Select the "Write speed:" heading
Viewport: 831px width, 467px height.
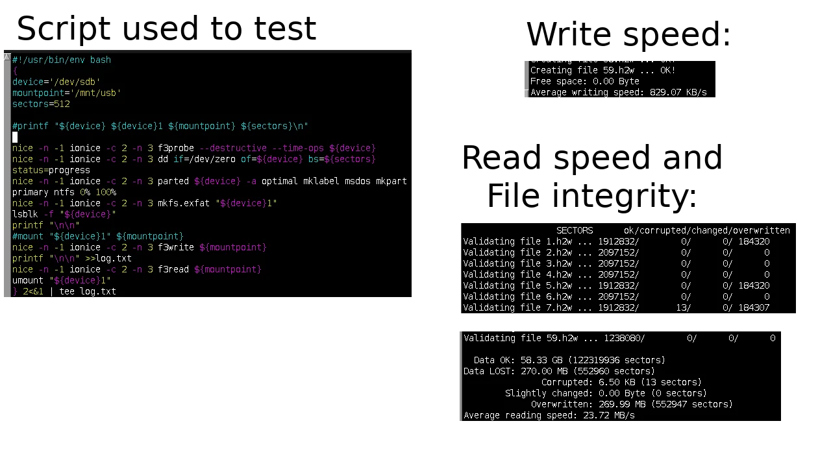point(628,34)
